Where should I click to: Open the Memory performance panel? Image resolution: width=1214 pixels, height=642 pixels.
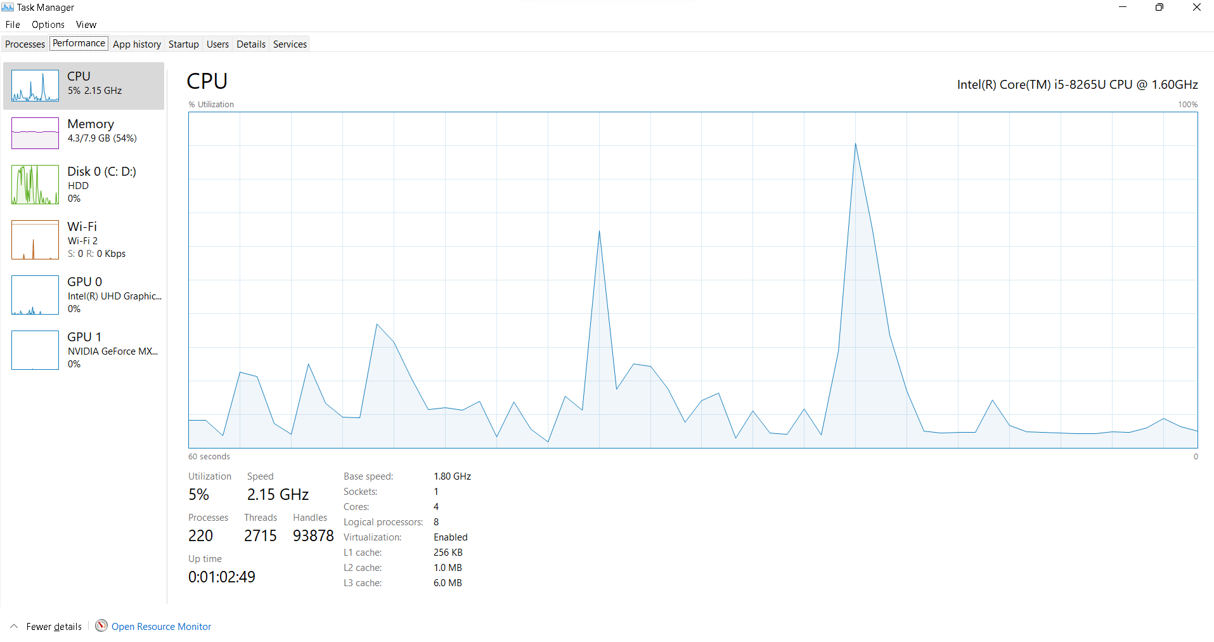tap(83, 131)
